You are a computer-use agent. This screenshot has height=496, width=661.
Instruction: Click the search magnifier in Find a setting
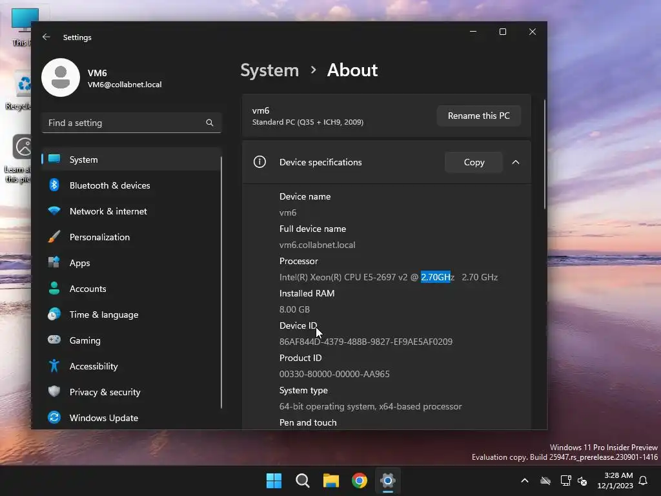pyautogui.click(x=210, y=123)
